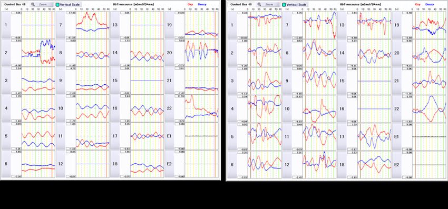
Task: Click the blue Deoxy legend in left window
Action: point(202,4)
